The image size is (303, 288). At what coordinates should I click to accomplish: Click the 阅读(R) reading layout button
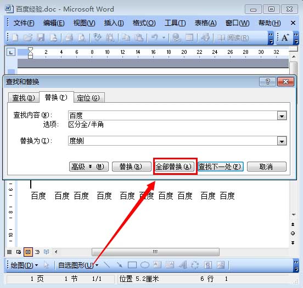click(233, 37)
